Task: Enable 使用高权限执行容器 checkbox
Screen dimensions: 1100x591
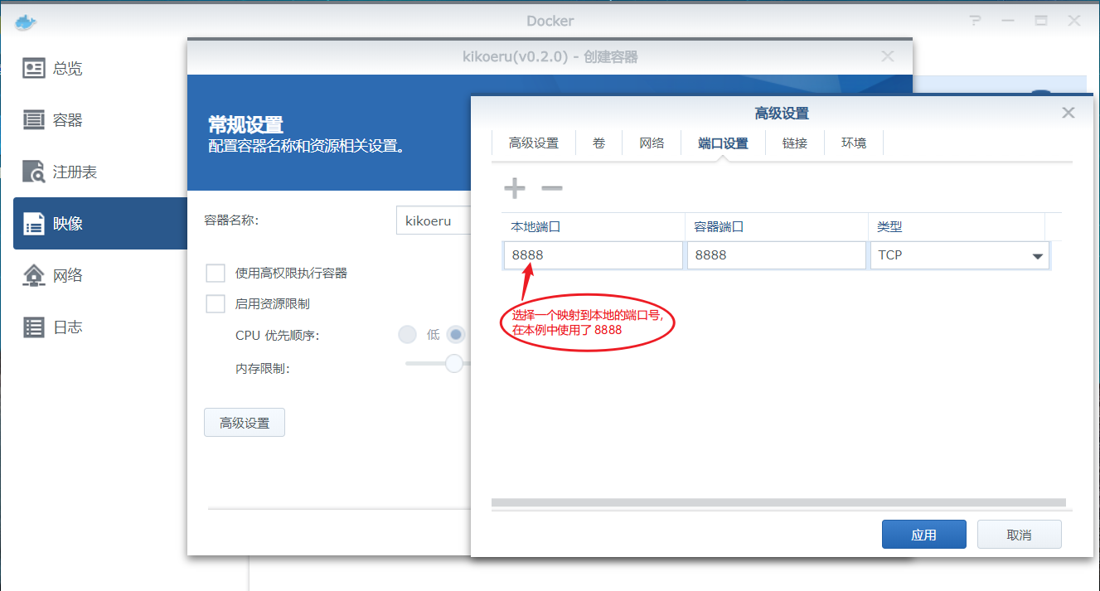Action: tap(216, 273)
